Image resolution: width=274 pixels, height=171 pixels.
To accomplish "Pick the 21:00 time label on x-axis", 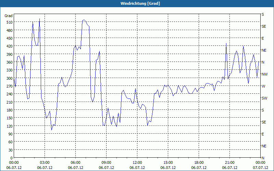I will [x=229, y=163].
